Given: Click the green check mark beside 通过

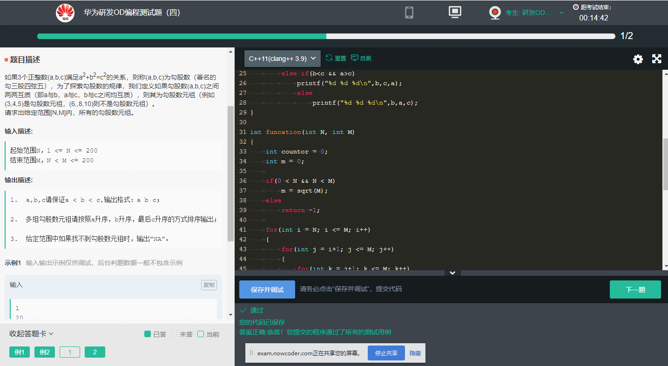Looking at the screenshot, I should [243, 310].
